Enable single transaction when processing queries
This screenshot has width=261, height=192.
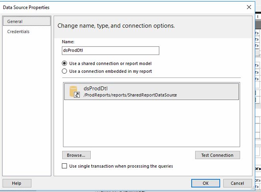click(65, 166)
